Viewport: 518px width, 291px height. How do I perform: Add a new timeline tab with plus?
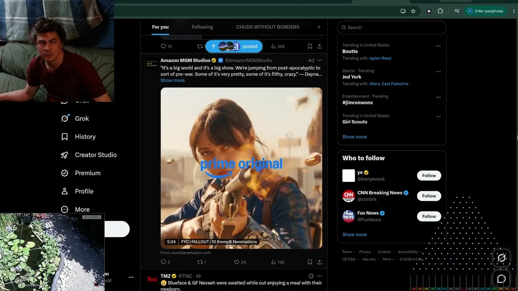click(319, 27)
